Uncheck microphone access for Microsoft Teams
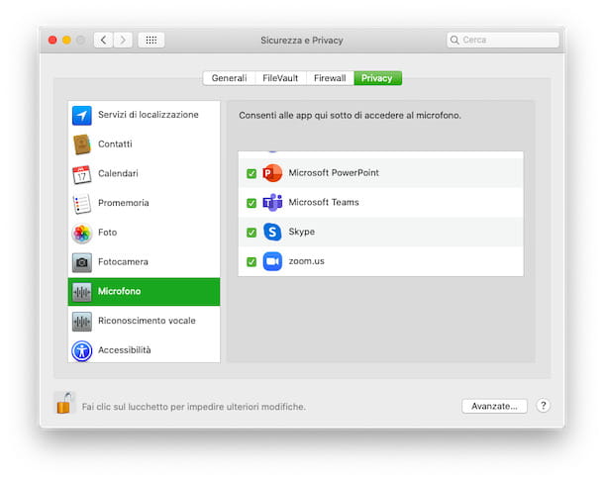 pyautogui.click(x=252, y=203)
